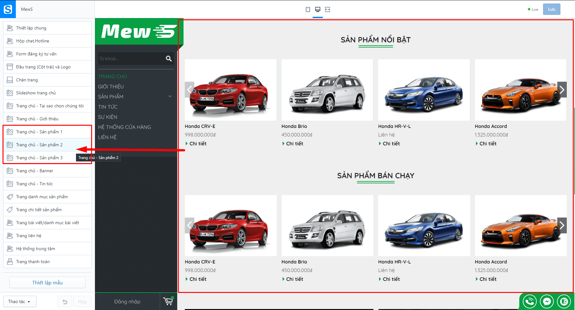The height and width of the screenshot is (310, 575).
Task: Click the Hủy button
Action: (x=83, y=302)
